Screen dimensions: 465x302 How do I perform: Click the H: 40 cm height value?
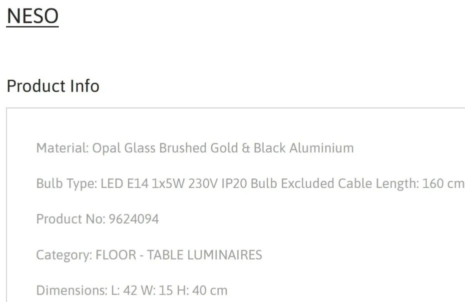(x=202, y=290)
